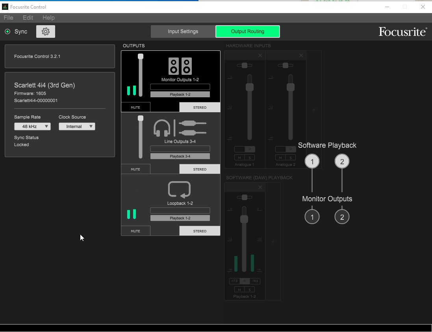Mute Line Outputs 3-4
Image resolution: width=432 pixels, height=332 pixels.
(x=135, y=169)
